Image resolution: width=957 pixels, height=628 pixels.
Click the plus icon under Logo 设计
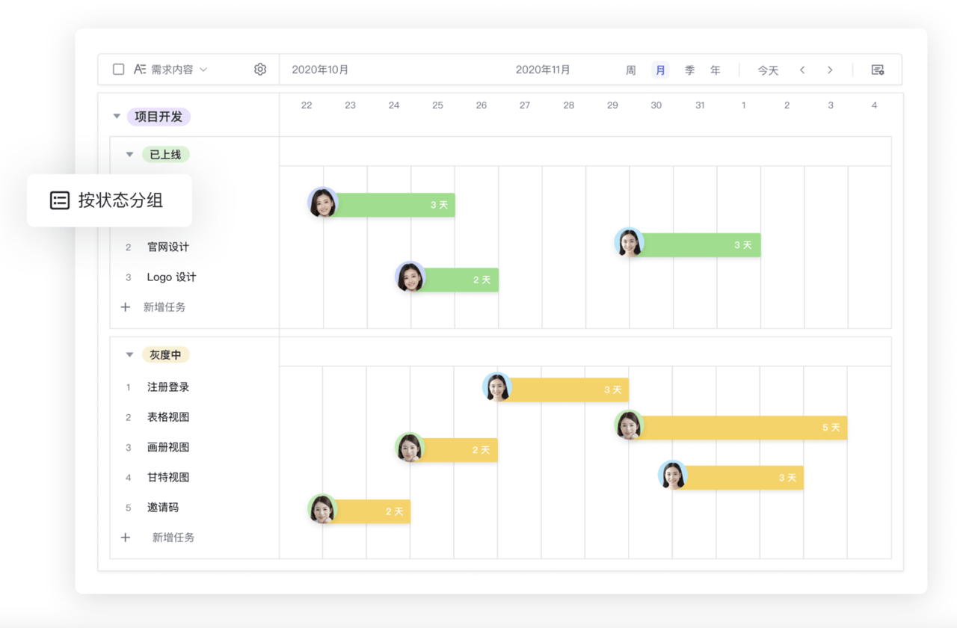click(x=126, y=307)
